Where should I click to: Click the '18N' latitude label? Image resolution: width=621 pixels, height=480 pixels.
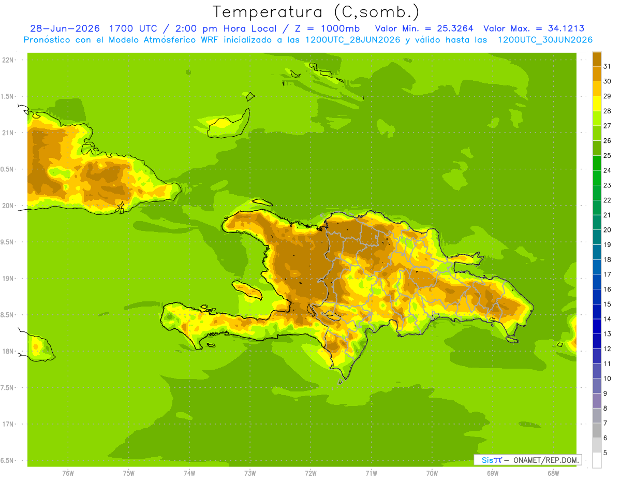pos(7,351)
